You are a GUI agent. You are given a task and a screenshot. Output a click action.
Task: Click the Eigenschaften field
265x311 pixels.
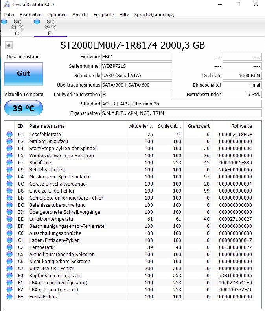coord(182,113)
